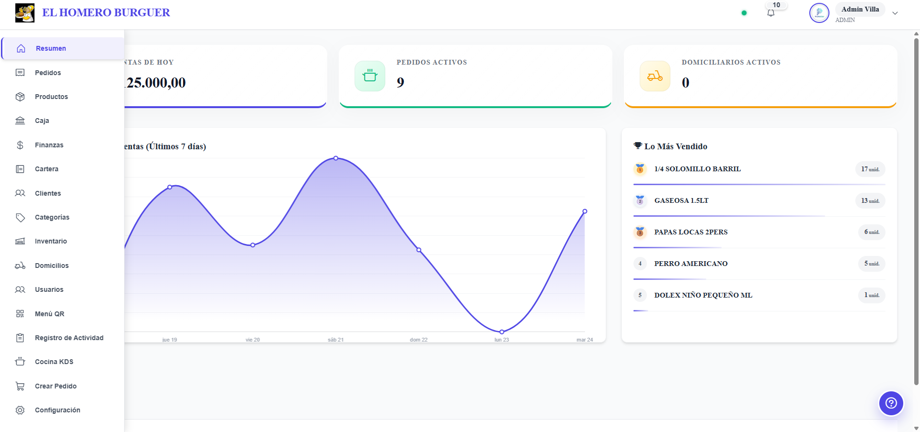Viewport: 920px width, 432px height.
Task: Open Finanzas via the dollar icon
Action: (x=20, y=144)
